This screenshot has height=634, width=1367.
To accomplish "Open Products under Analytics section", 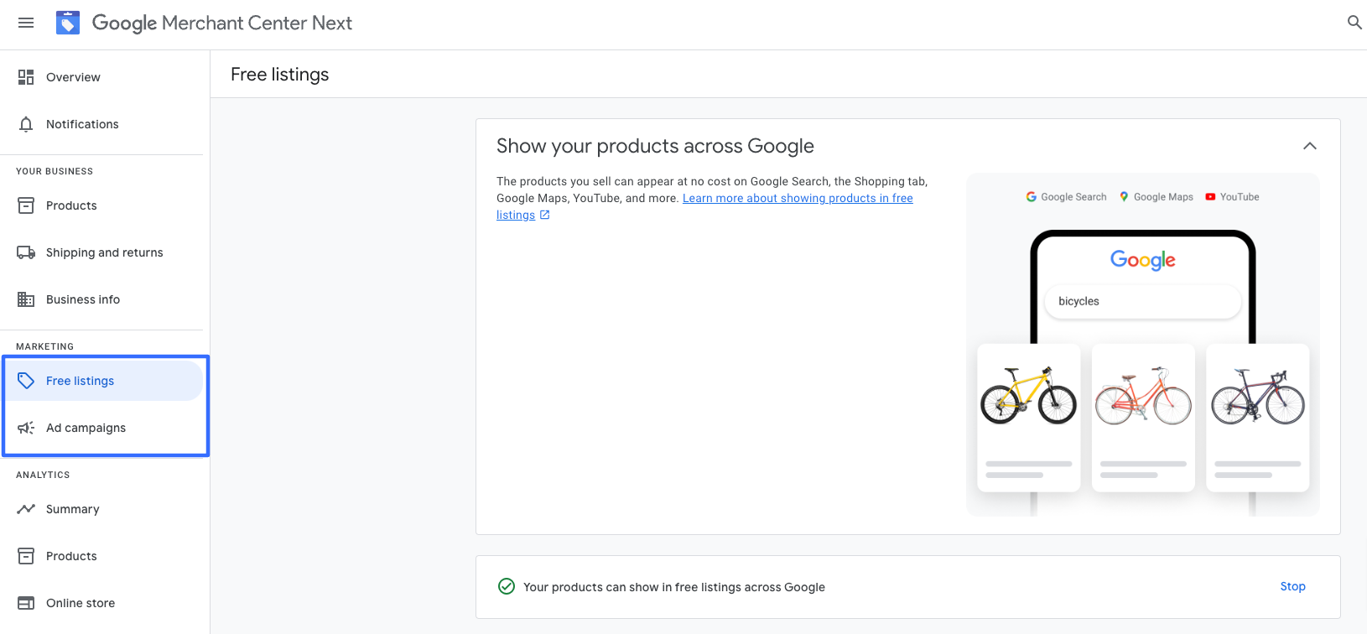I will [71, 556].
